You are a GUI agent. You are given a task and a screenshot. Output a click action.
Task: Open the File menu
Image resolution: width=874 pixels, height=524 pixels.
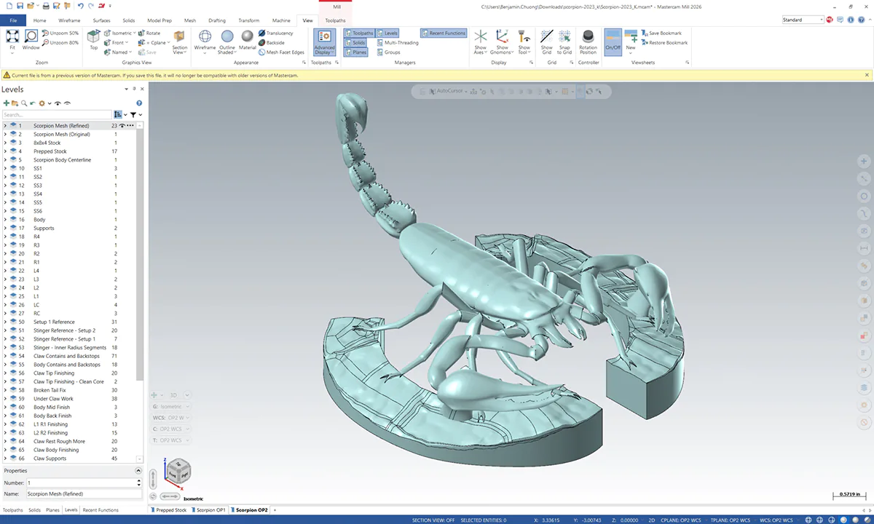[x=13, y=20]
